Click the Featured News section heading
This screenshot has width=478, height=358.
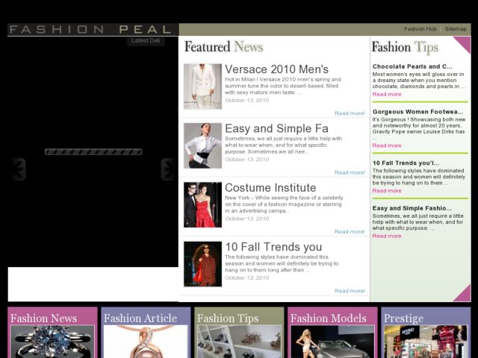(x=224, y=47)
